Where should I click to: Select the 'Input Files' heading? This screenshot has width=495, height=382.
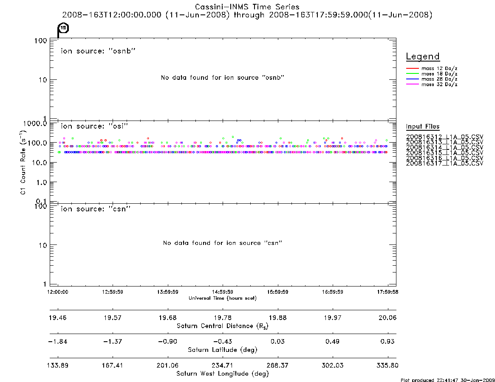[423, 126]
